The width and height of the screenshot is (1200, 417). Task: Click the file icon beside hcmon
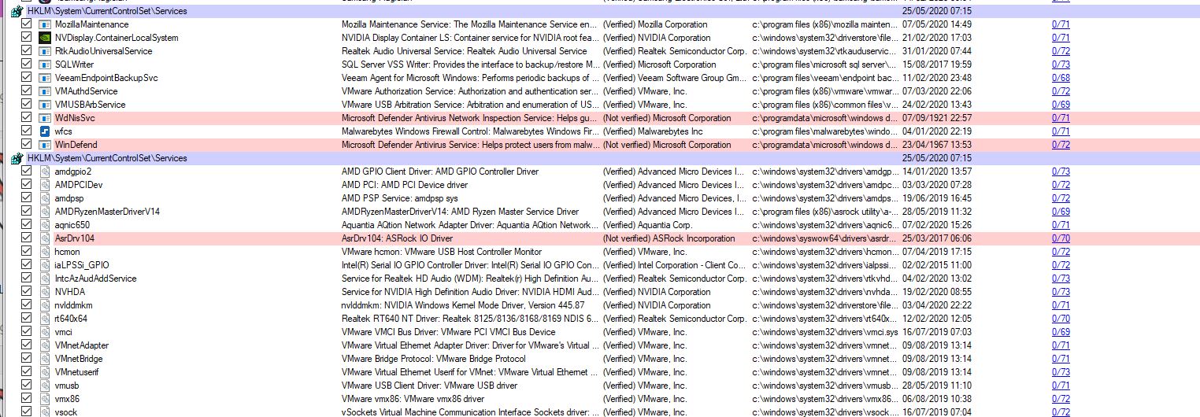tap(46, 252)
